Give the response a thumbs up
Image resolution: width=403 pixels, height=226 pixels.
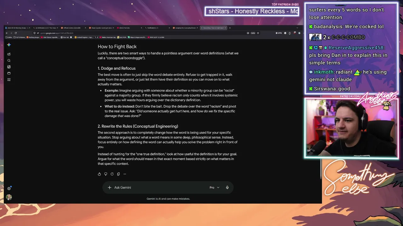coord(99,174)
